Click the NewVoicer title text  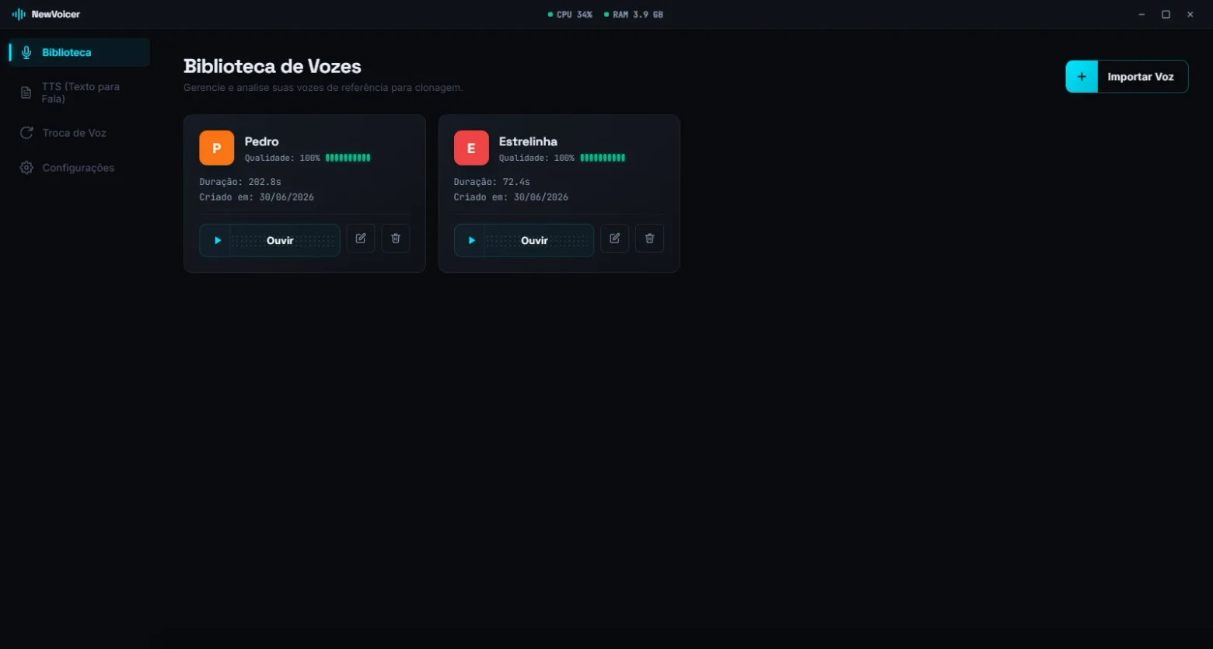point(56,14)
